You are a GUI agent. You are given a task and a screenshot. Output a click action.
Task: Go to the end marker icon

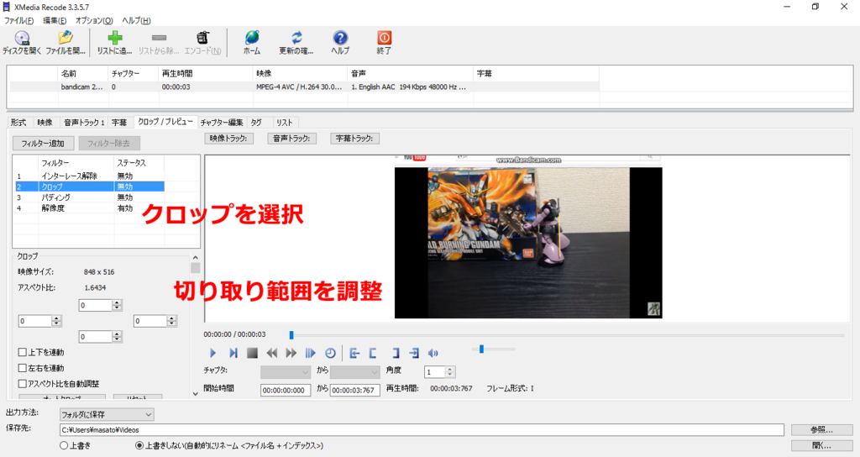414,354
